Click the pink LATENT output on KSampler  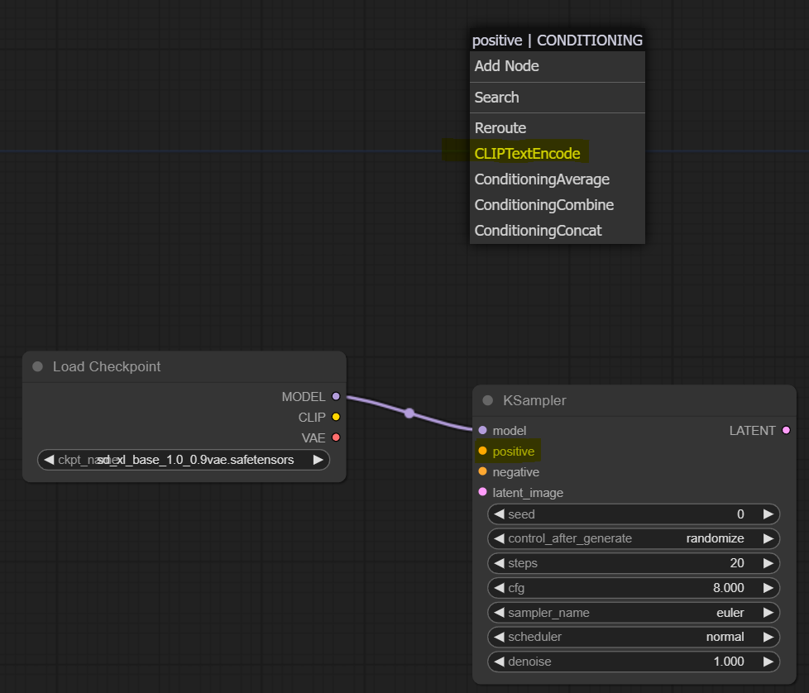[786, 430]
